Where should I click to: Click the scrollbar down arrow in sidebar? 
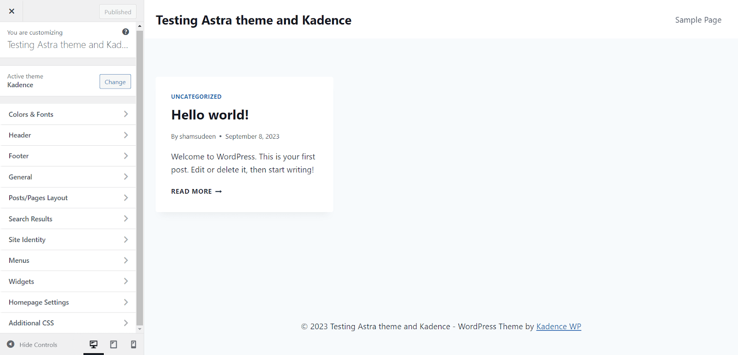pyautogui.click(x=140, y=329)
